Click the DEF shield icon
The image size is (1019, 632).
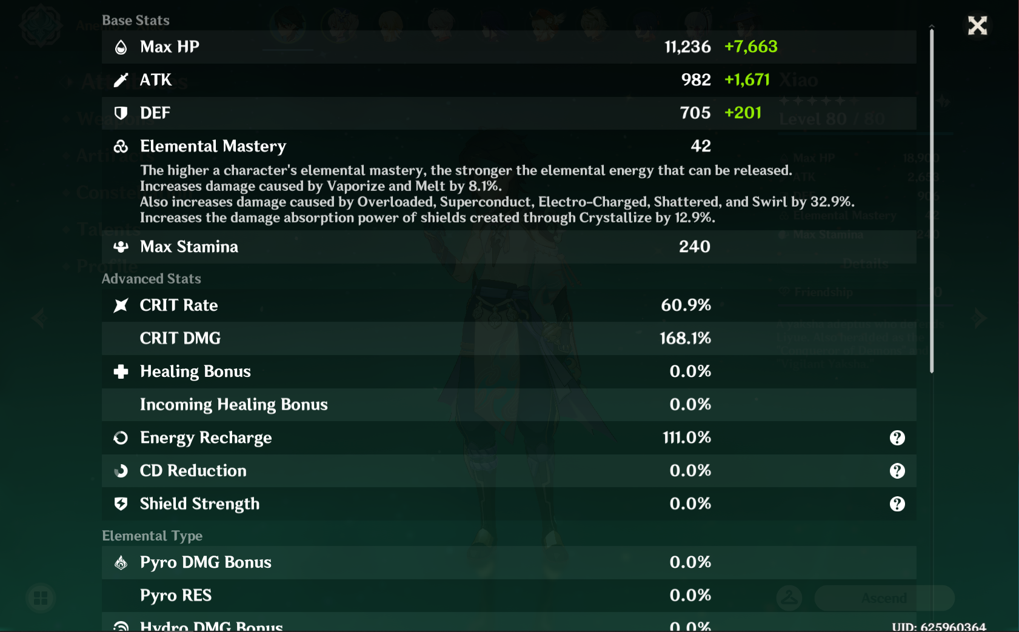(121, 113)
